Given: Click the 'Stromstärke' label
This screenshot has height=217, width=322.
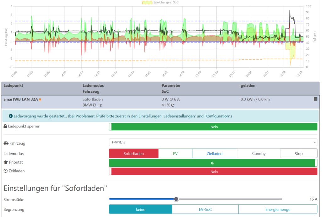Looking at the screenshot, I should (14, 199).
